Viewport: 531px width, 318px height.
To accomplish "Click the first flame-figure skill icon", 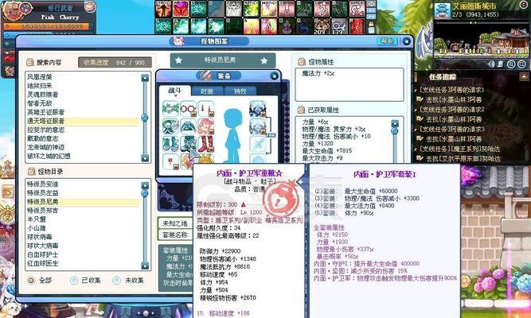I will pos(163,9).
